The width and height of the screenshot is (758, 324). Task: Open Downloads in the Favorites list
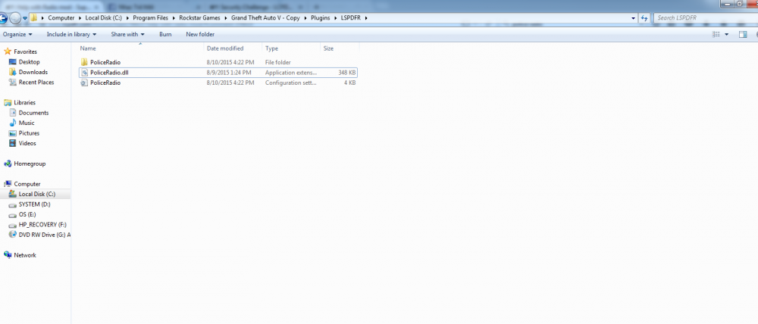[x=33, y=72]
